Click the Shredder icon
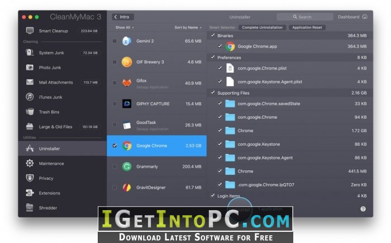Viewport: 391px width, 243px height. pos(30,207)
